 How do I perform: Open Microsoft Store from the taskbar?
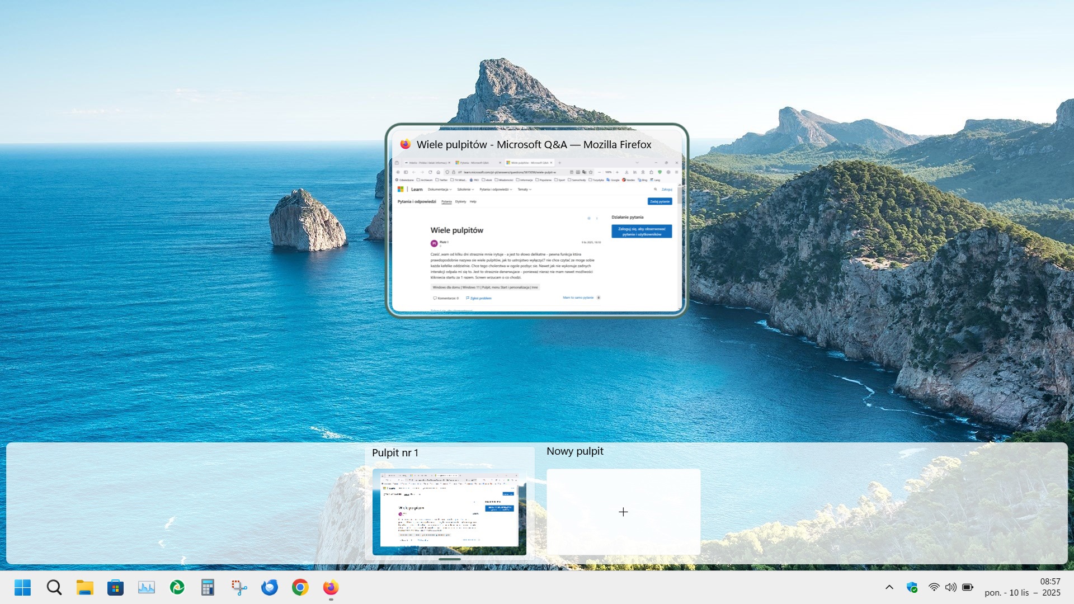click(115, 587)
